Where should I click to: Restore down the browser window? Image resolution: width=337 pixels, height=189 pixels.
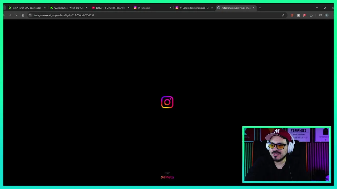pyautogui.click(x=325, y=8)
